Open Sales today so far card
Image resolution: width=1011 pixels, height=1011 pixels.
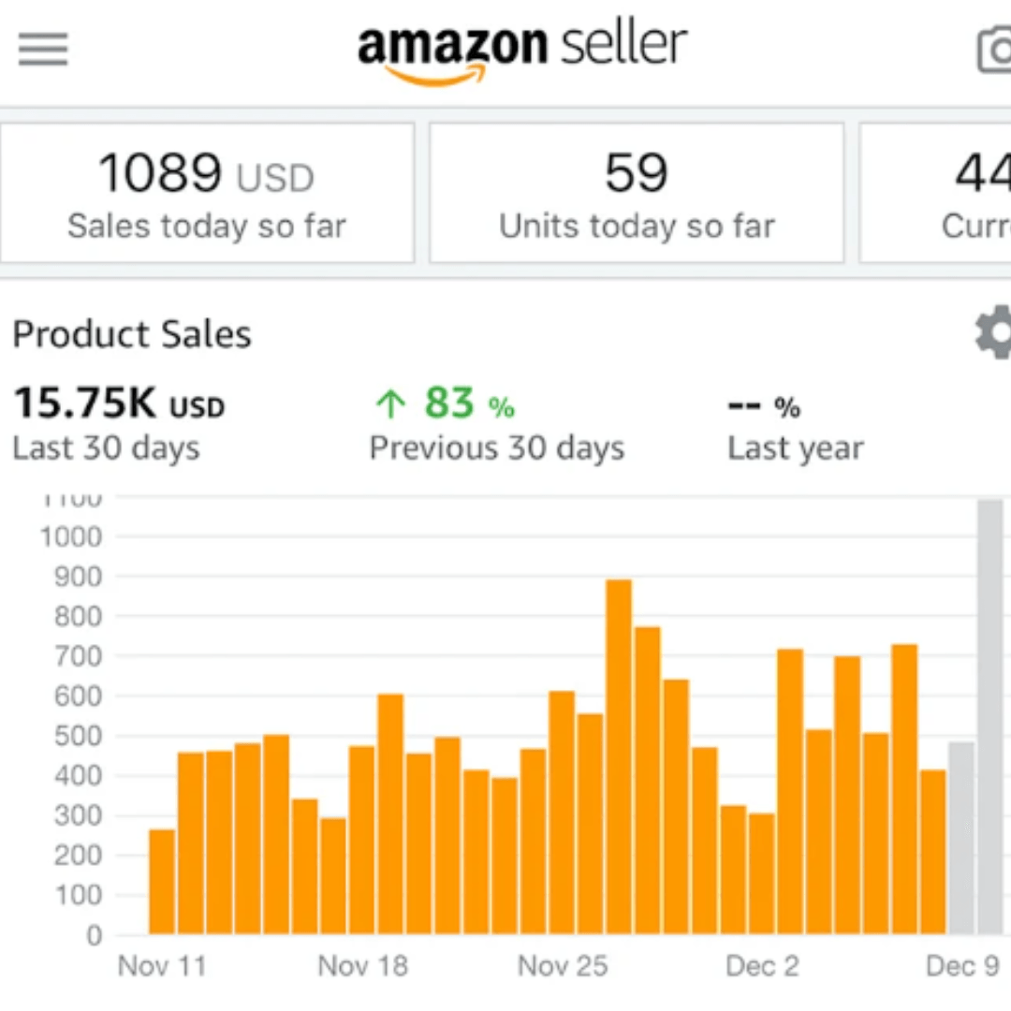[207, 193]
